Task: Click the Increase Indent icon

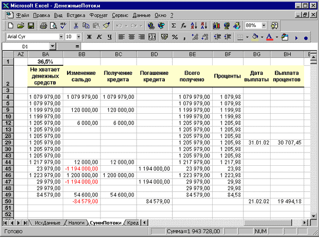Action: [x=228, y=37]
